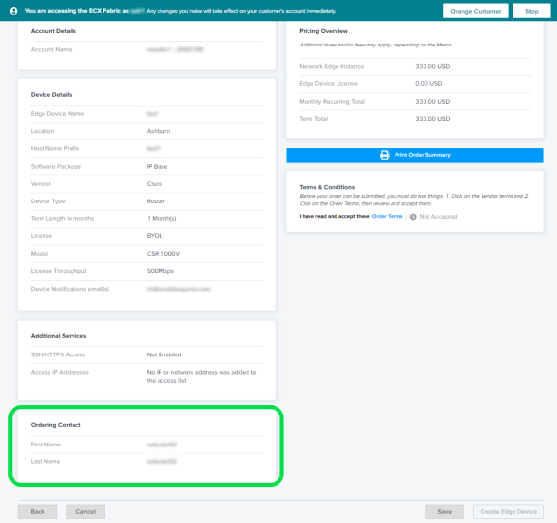Click Create Edge Device button

509,511
